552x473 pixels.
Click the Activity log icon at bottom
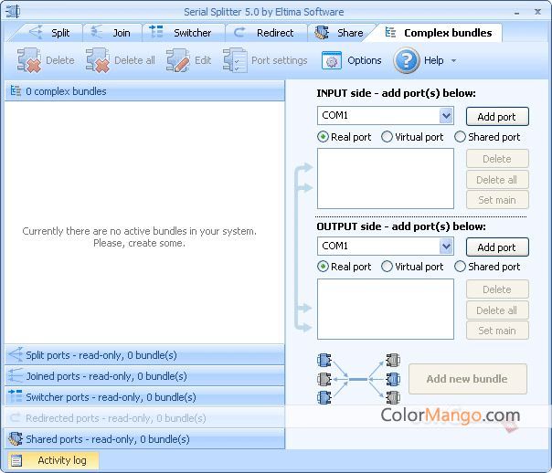(18, 460)
